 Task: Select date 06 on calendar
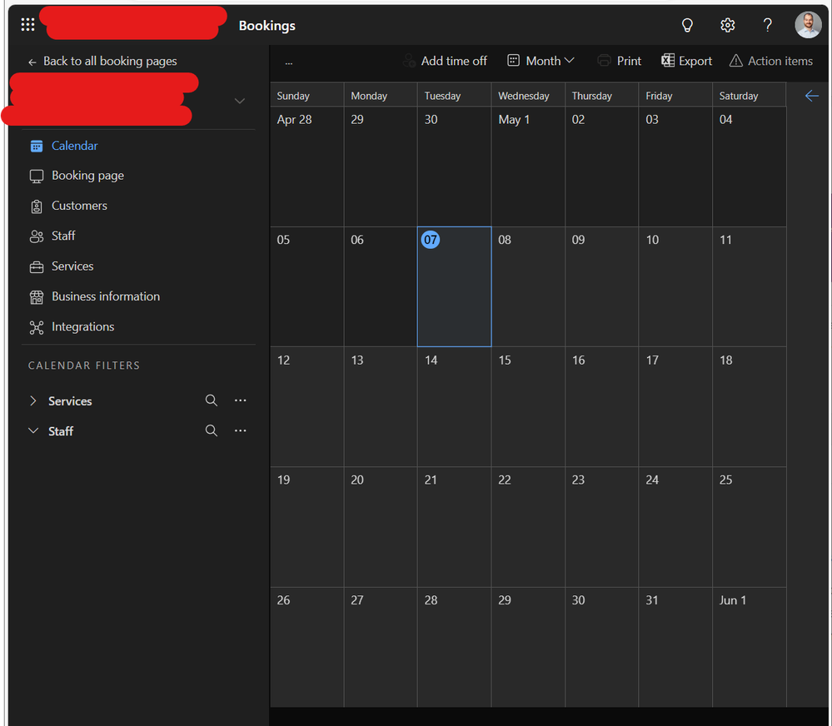click(381, 286)
